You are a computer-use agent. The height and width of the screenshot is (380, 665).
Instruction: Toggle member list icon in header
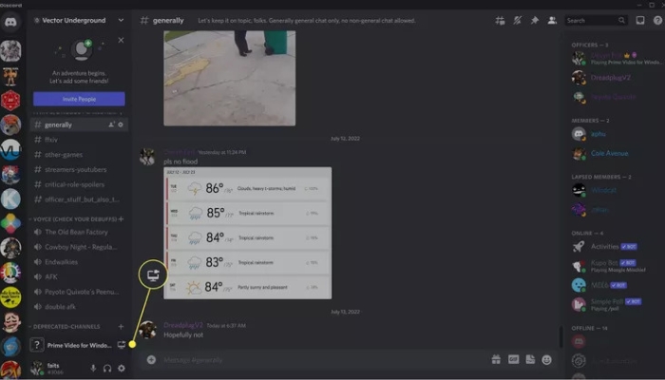552,20
